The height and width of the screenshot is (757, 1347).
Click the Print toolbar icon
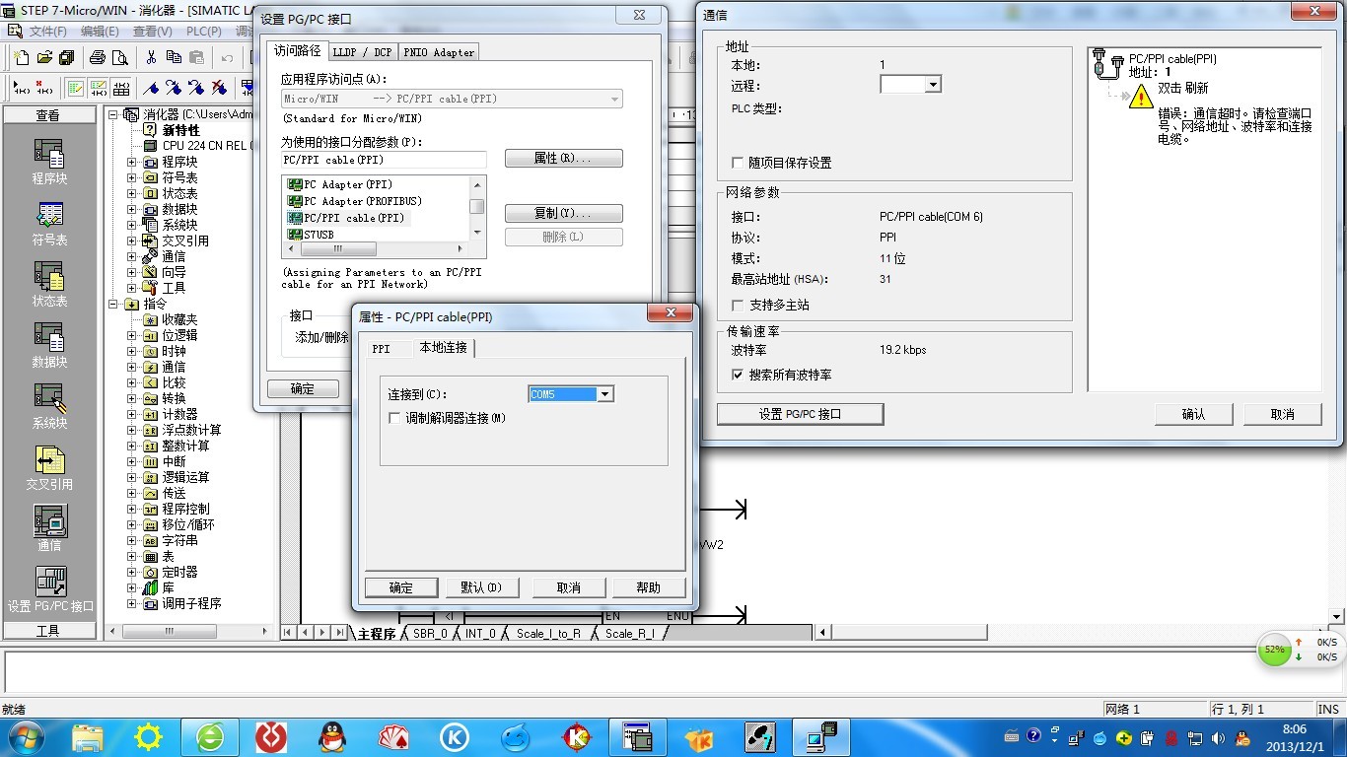pyautogui.click(x=98, y=57)
